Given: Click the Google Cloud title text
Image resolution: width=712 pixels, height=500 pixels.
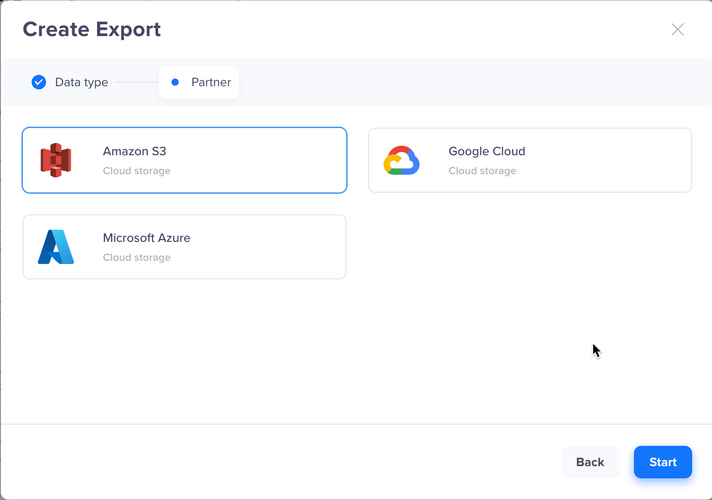Looking at the screenshot, I should coord(487,151).
